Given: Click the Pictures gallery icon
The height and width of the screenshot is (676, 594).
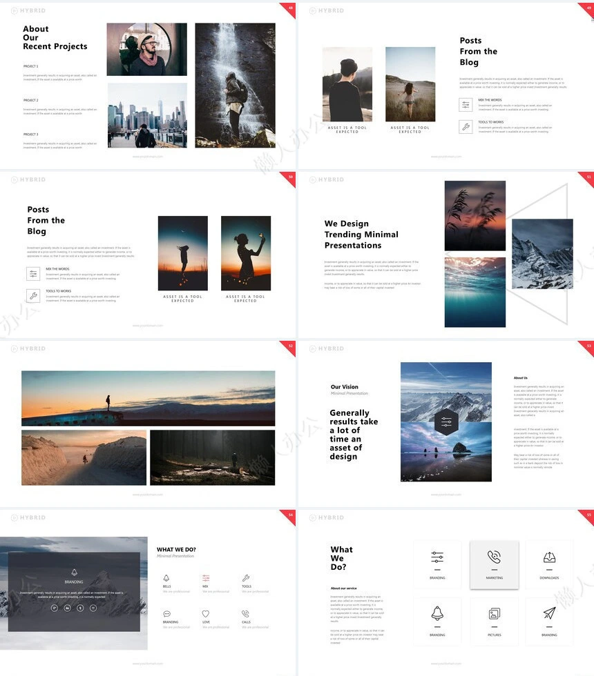Looking at the screenshot, I should point(494,614).
